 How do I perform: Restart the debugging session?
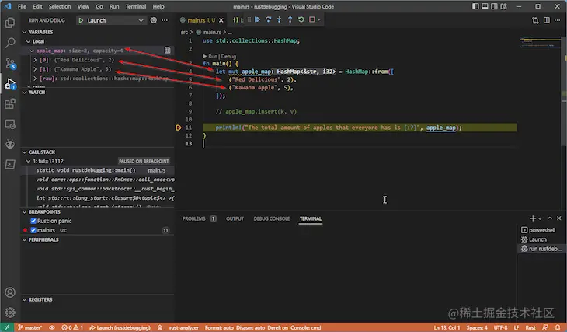(303, 19)
